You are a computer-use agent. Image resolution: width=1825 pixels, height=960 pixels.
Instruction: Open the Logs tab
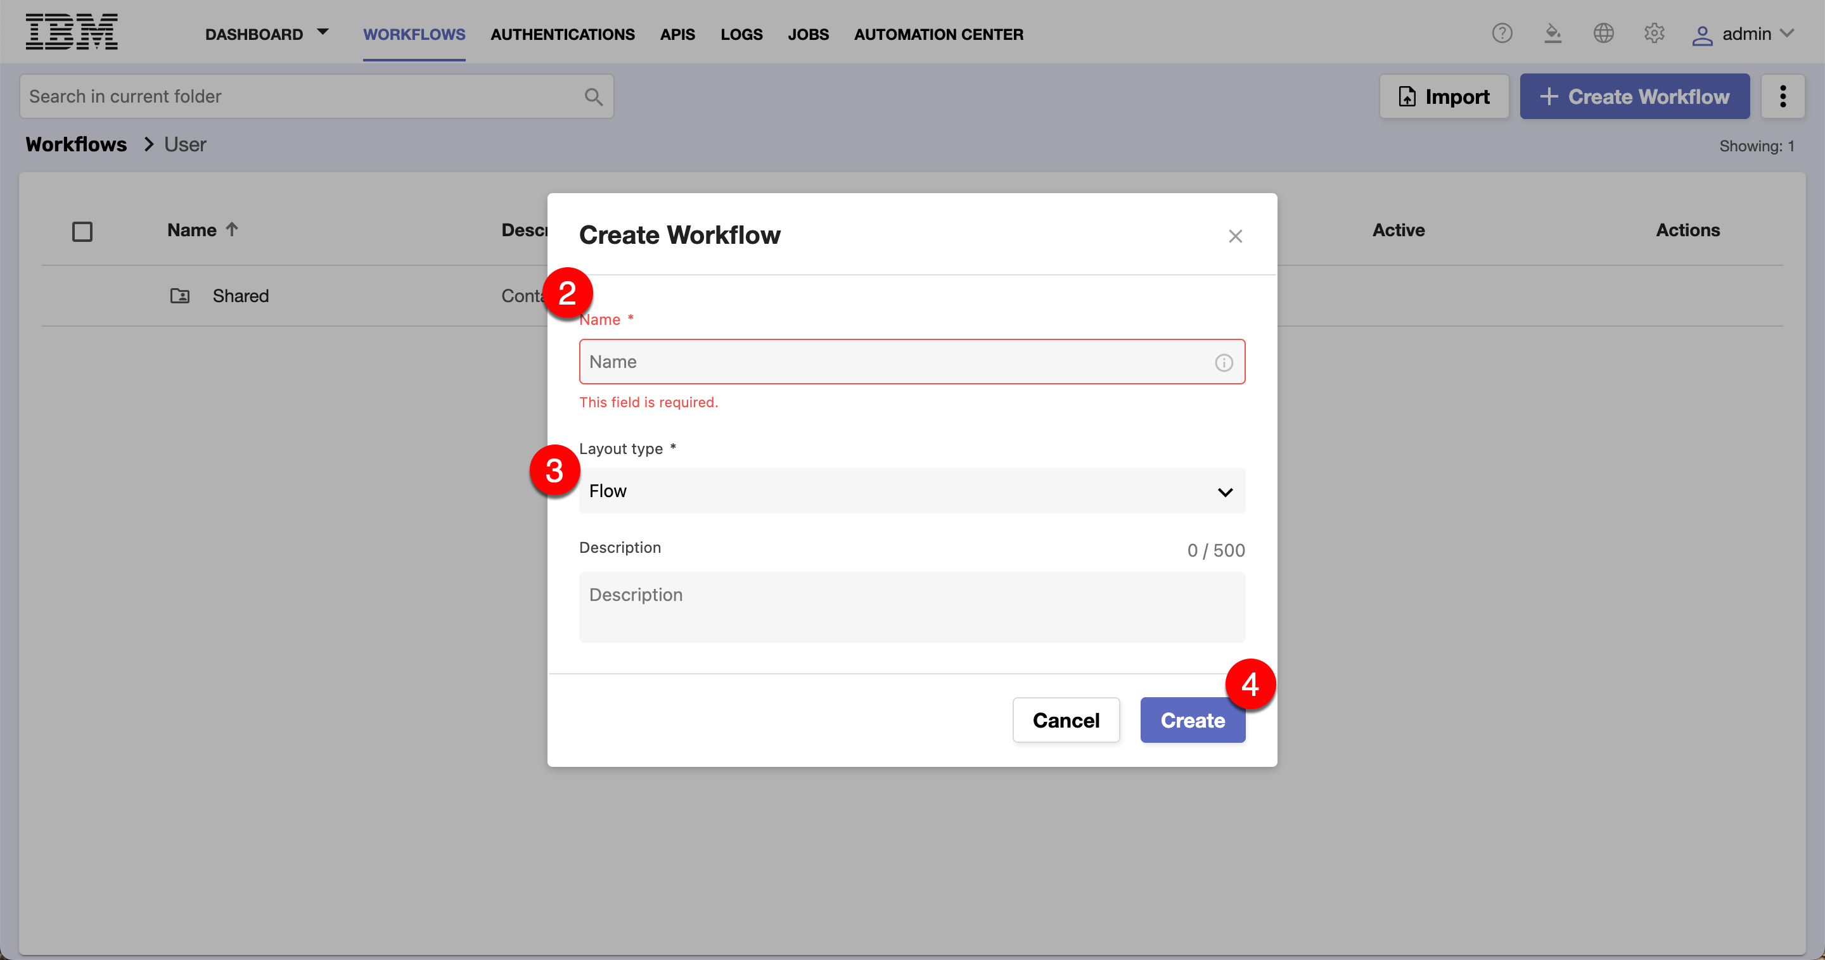coord(741,34)
